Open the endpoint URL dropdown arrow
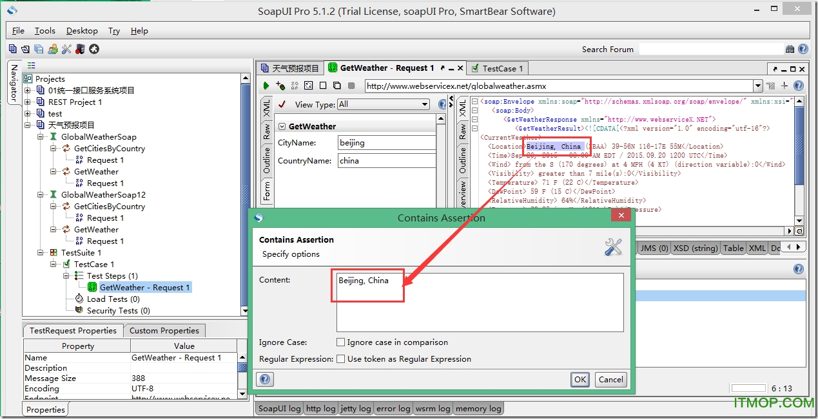Viewport: 818px width, 419px height. click(757, 86)
